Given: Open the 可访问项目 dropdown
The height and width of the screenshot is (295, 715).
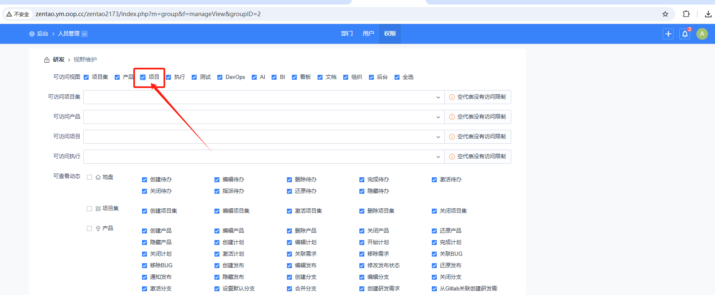Looking at the screenshot, I should pos(264,137).
